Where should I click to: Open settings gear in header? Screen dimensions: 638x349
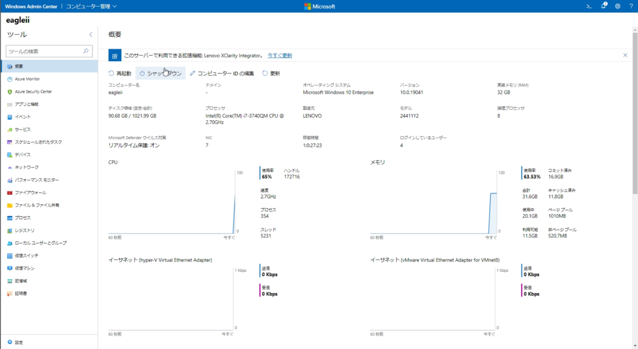tap(618, 6)
